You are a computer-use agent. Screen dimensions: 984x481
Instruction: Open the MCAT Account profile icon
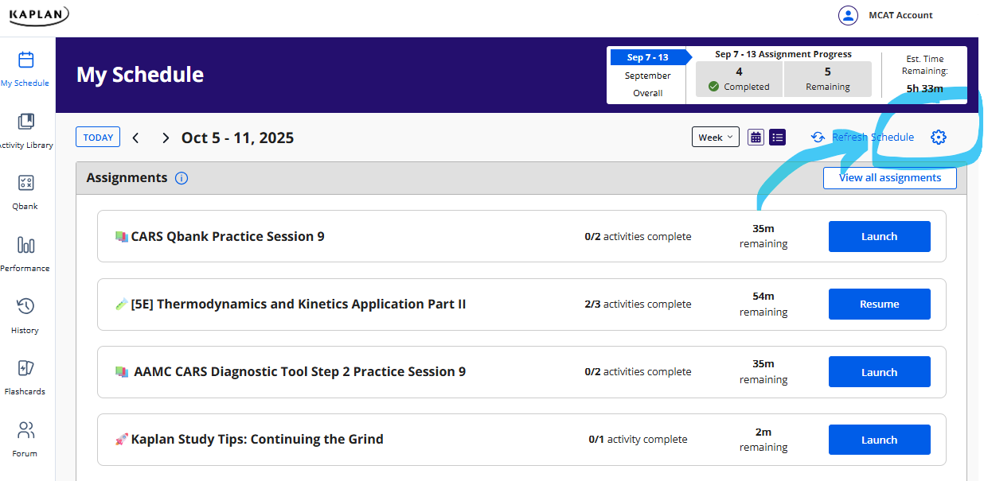848,15
